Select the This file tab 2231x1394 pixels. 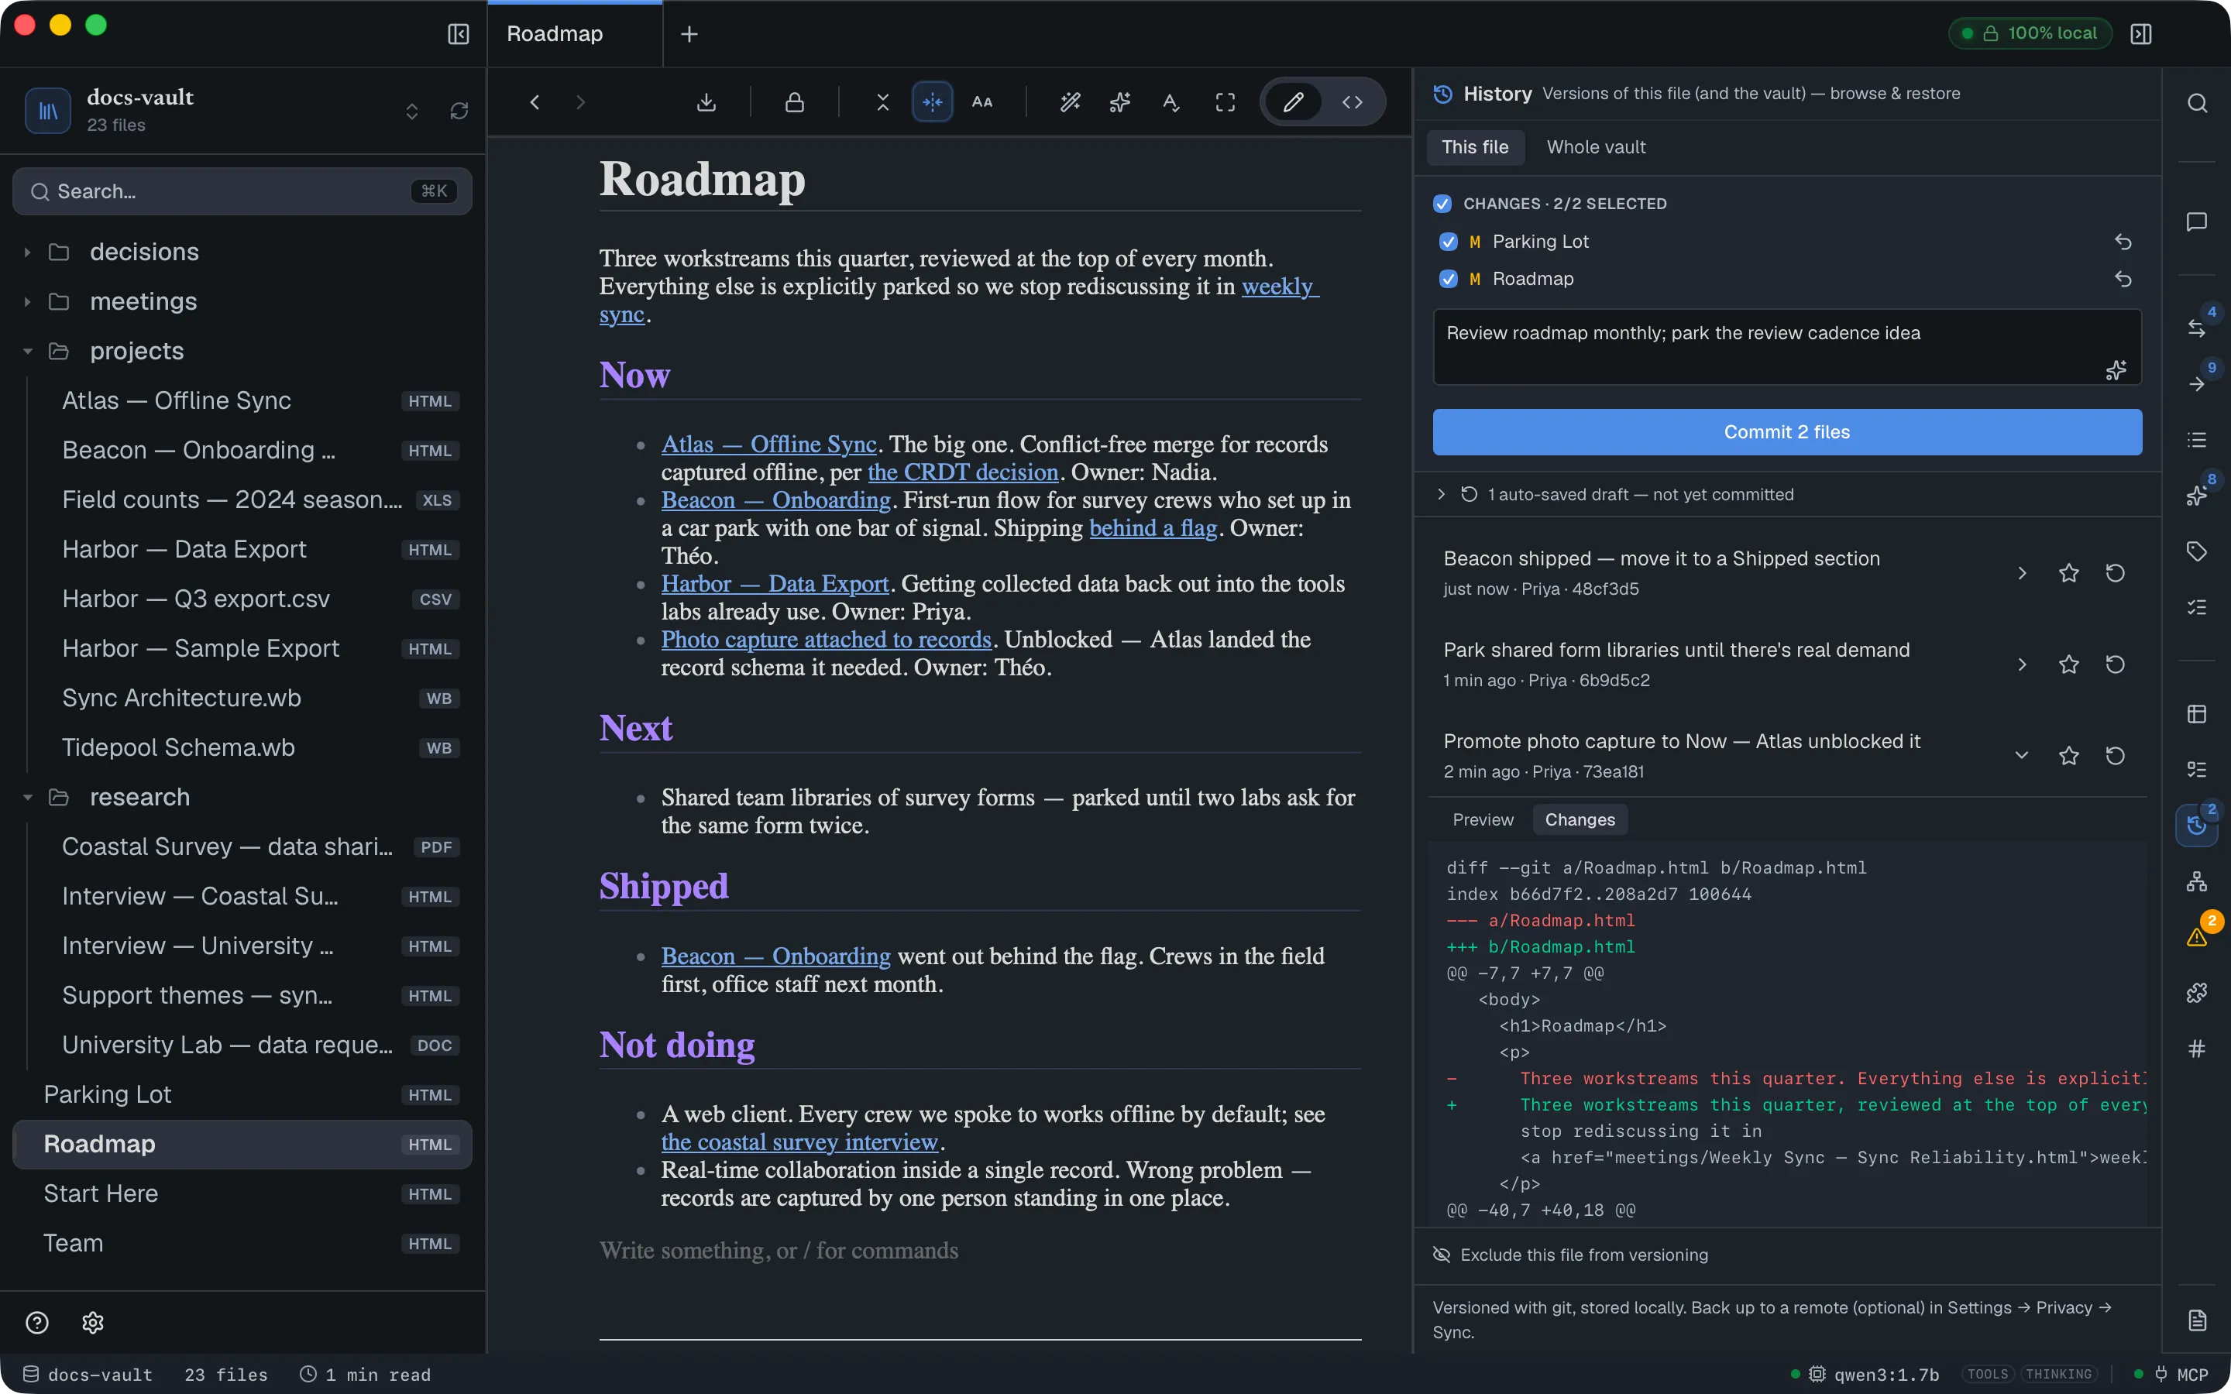point(1475,147)
